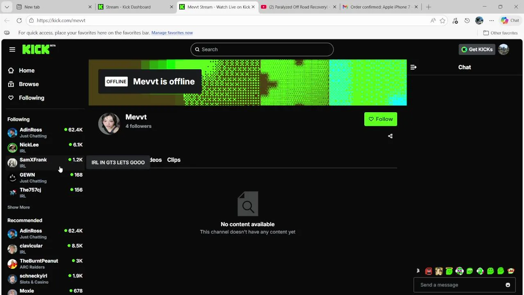Image resolution: width=524 pixels, height=295 pixels.
Task: Click Manage favorites now link
Action: (x=172, y=33)
